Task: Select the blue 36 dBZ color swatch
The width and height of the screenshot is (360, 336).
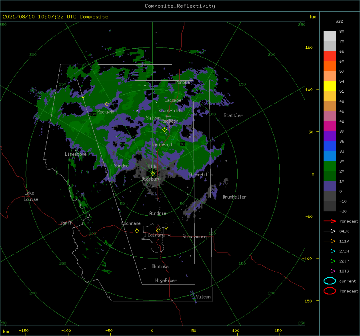Action: pyautogui.click(x=330, y=146)
